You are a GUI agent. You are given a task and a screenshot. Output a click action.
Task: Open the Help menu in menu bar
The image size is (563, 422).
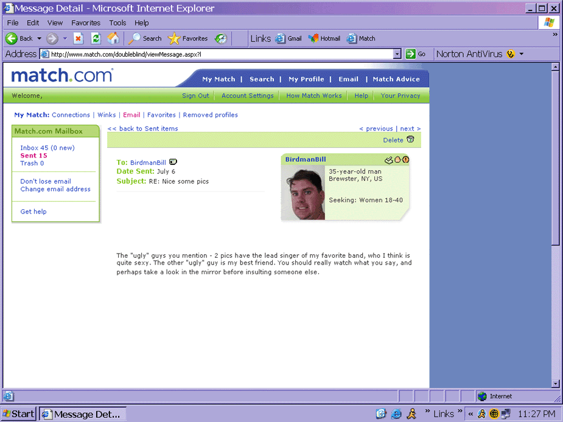(141, 22)
